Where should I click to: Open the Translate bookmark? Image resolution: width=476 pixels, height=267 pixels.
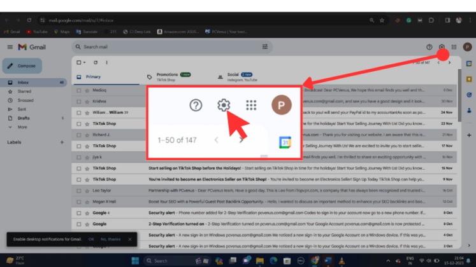click(x=87, y=32)
